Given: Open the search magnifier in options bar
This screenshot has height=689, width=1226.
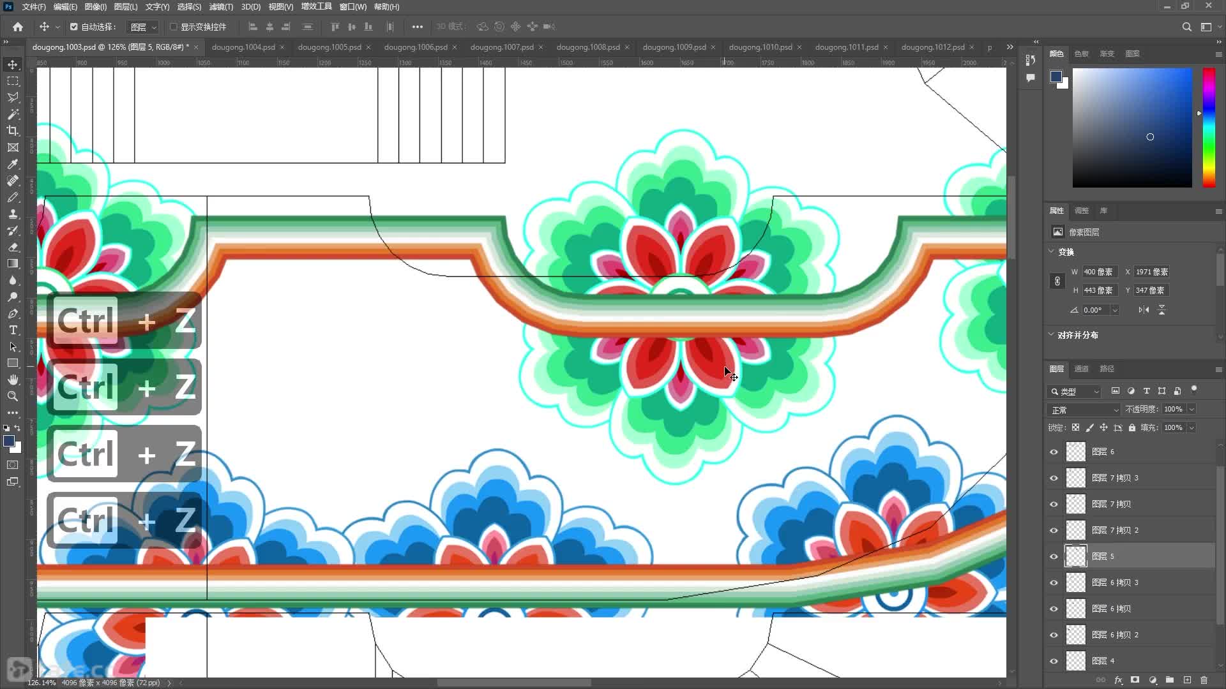Looking at the screenshot, I should (1186, 27).
